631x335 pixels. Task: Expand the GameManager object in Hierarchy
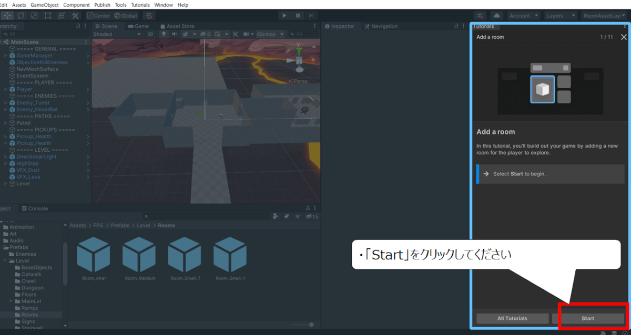[5, 56]
